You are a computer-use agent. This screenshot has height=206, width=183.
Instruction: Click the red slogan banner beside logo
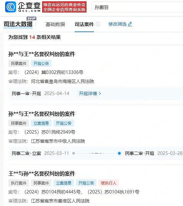click(x=64, y=7)
